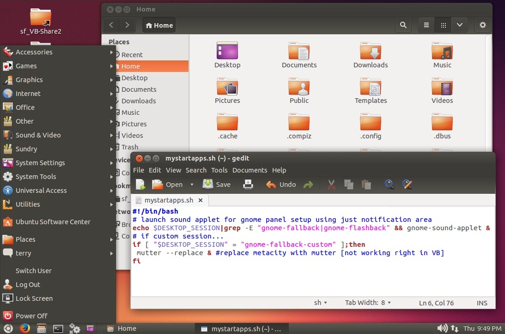
Task: Click the volume speaker icon in panel
Action: point(442,328)
